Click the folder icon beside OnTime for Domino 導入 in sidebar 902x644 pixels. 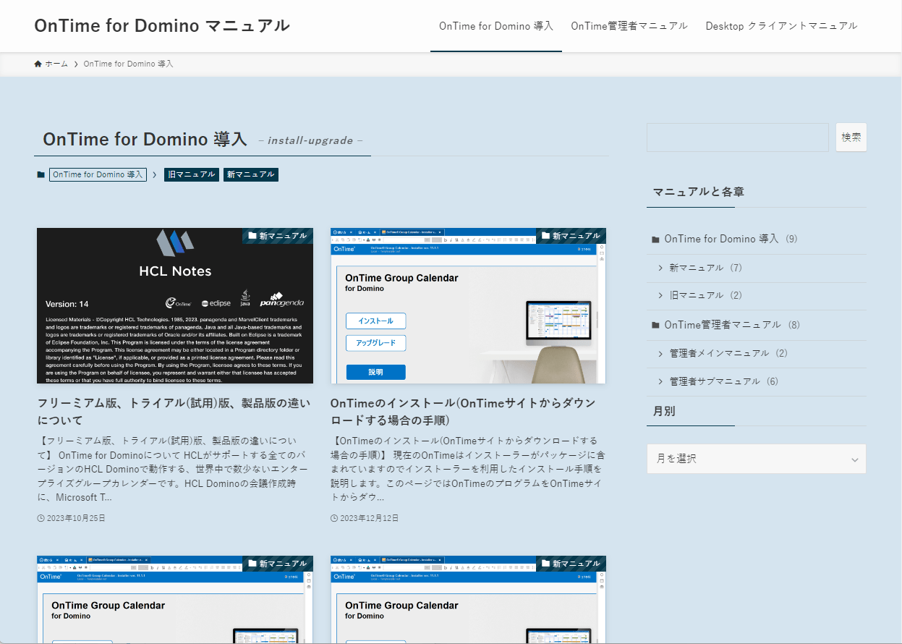coord(655,239)
